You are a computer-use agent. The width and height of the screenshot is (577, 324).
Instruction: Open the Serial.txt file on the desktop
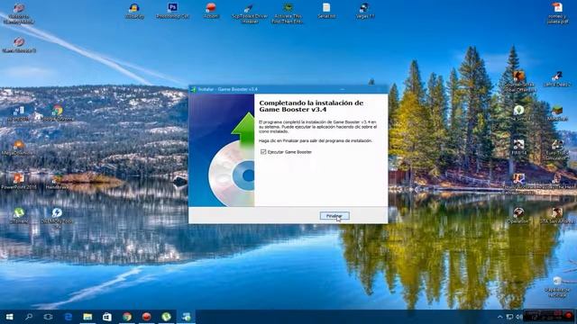click(326, 11)
